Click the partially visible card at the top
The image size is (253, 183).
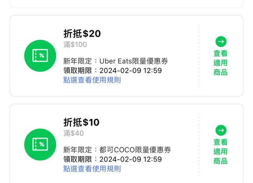pyautogui.click(x=126, y=3)
